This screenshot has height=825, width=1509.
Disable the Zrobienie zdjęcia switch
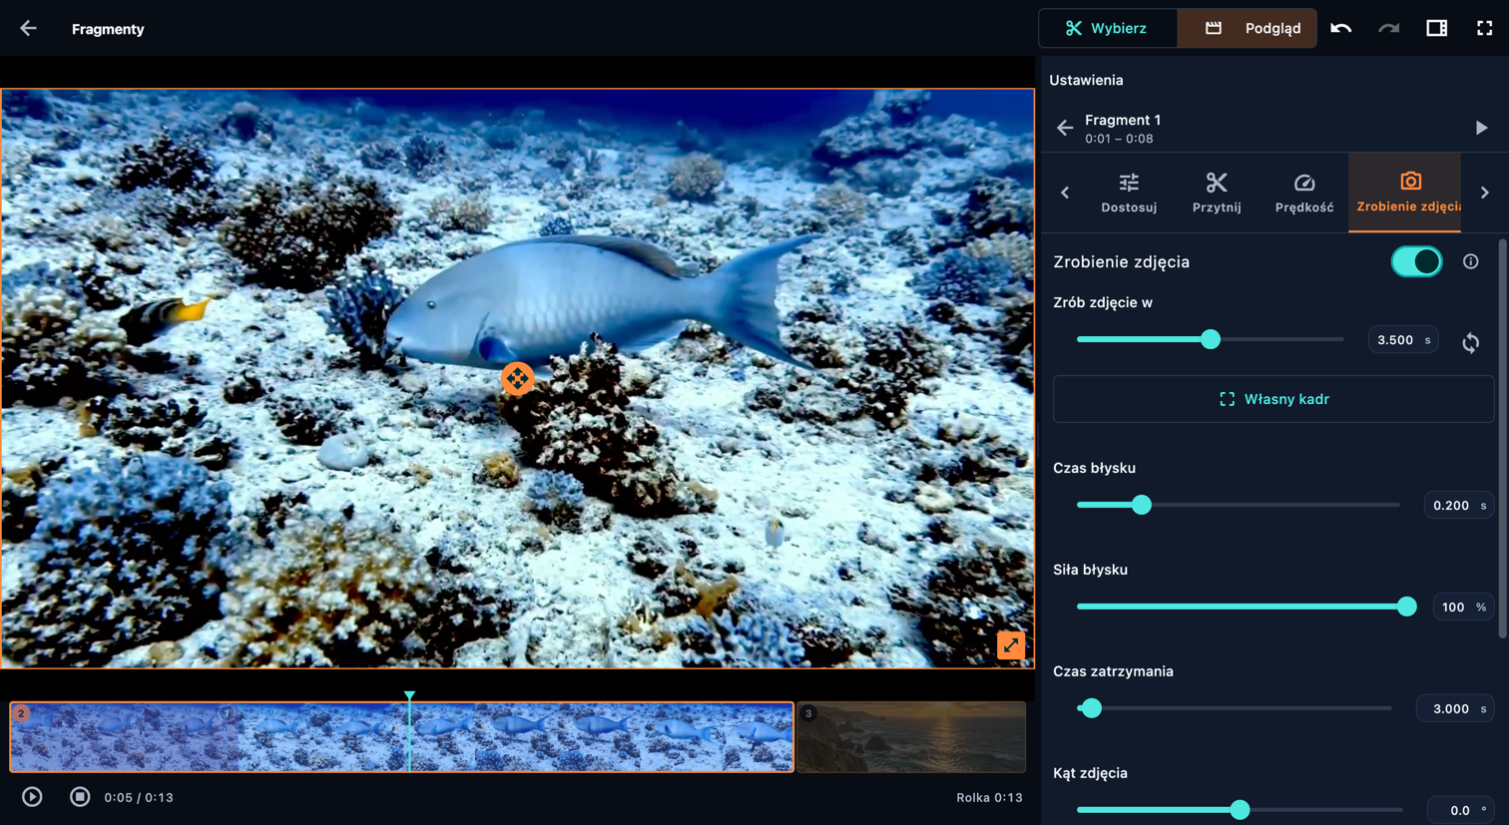point(1416,261)
